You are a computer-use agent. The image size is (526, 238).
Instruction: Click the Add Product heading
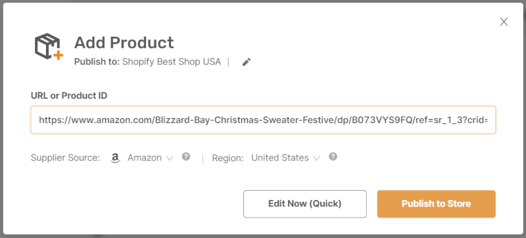tap(124, 43)
